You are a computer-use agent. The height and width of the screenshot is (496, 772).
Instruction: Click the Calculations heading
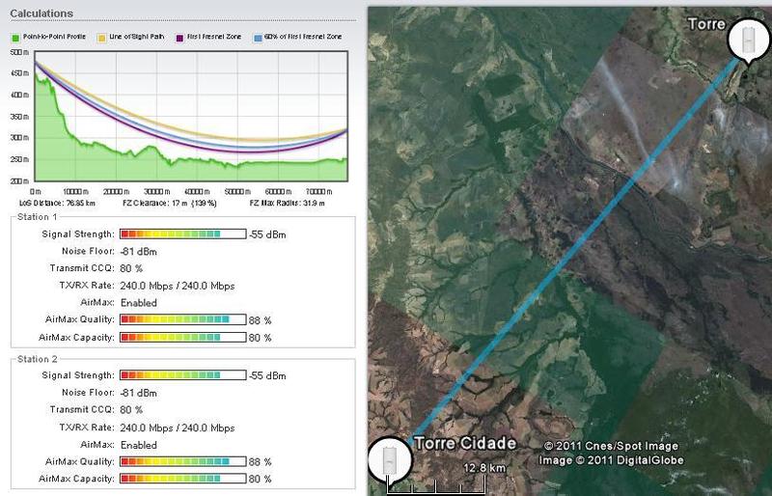click(41, 14)
